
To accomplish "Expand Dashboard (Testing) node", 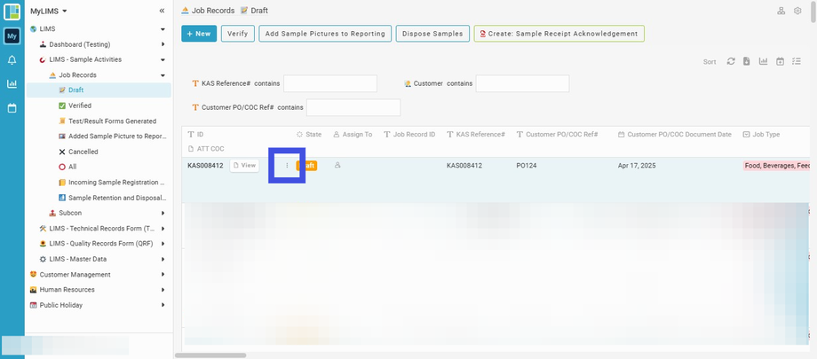I will pyautogui.click(x=163, y=44).
